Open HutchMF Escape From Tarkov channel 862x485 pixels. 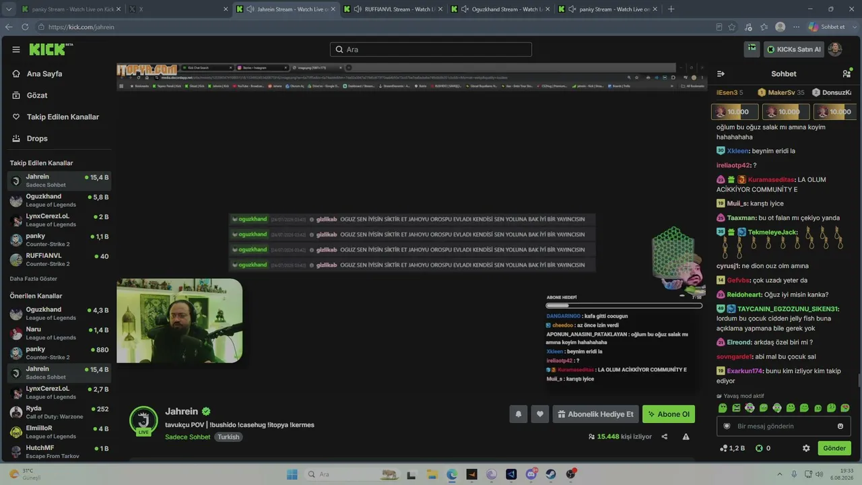pyautogui.click(x=59, y=451)
